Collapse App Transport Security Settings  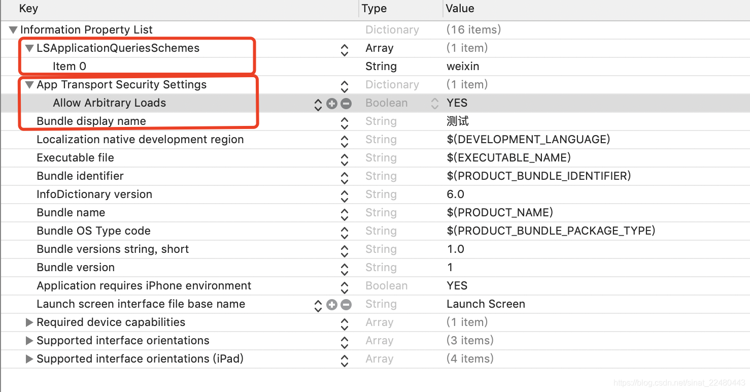point(29,85)
